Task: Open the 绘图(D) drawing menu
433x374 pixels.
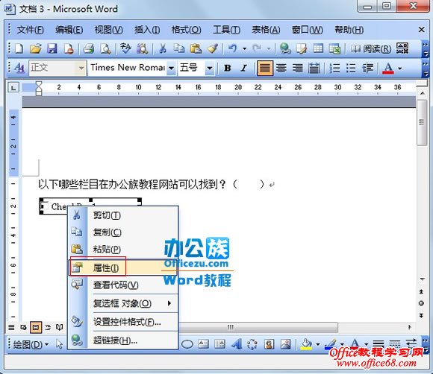Action: tap(30, 344)
